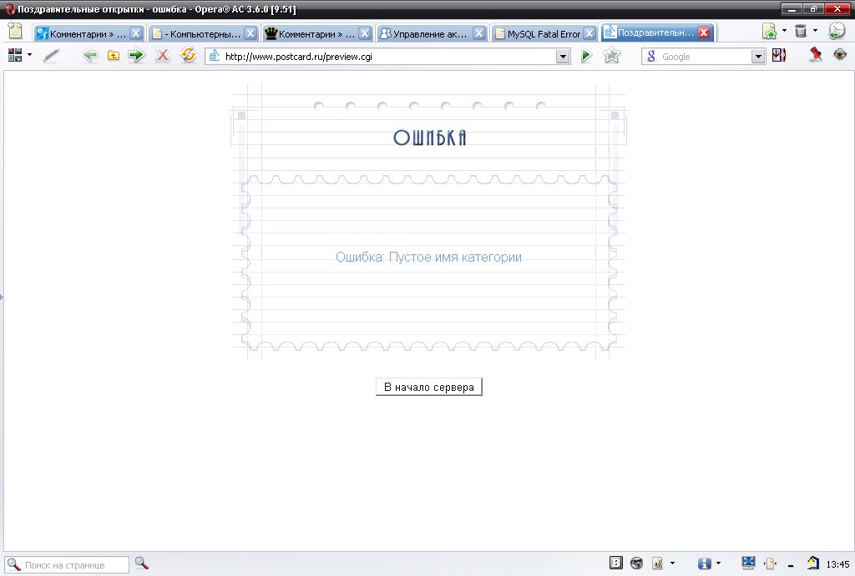The height and width of the screenshot is (576, 855).
Task: Bookmark the page with the star icon
Action: pos(612,55)
